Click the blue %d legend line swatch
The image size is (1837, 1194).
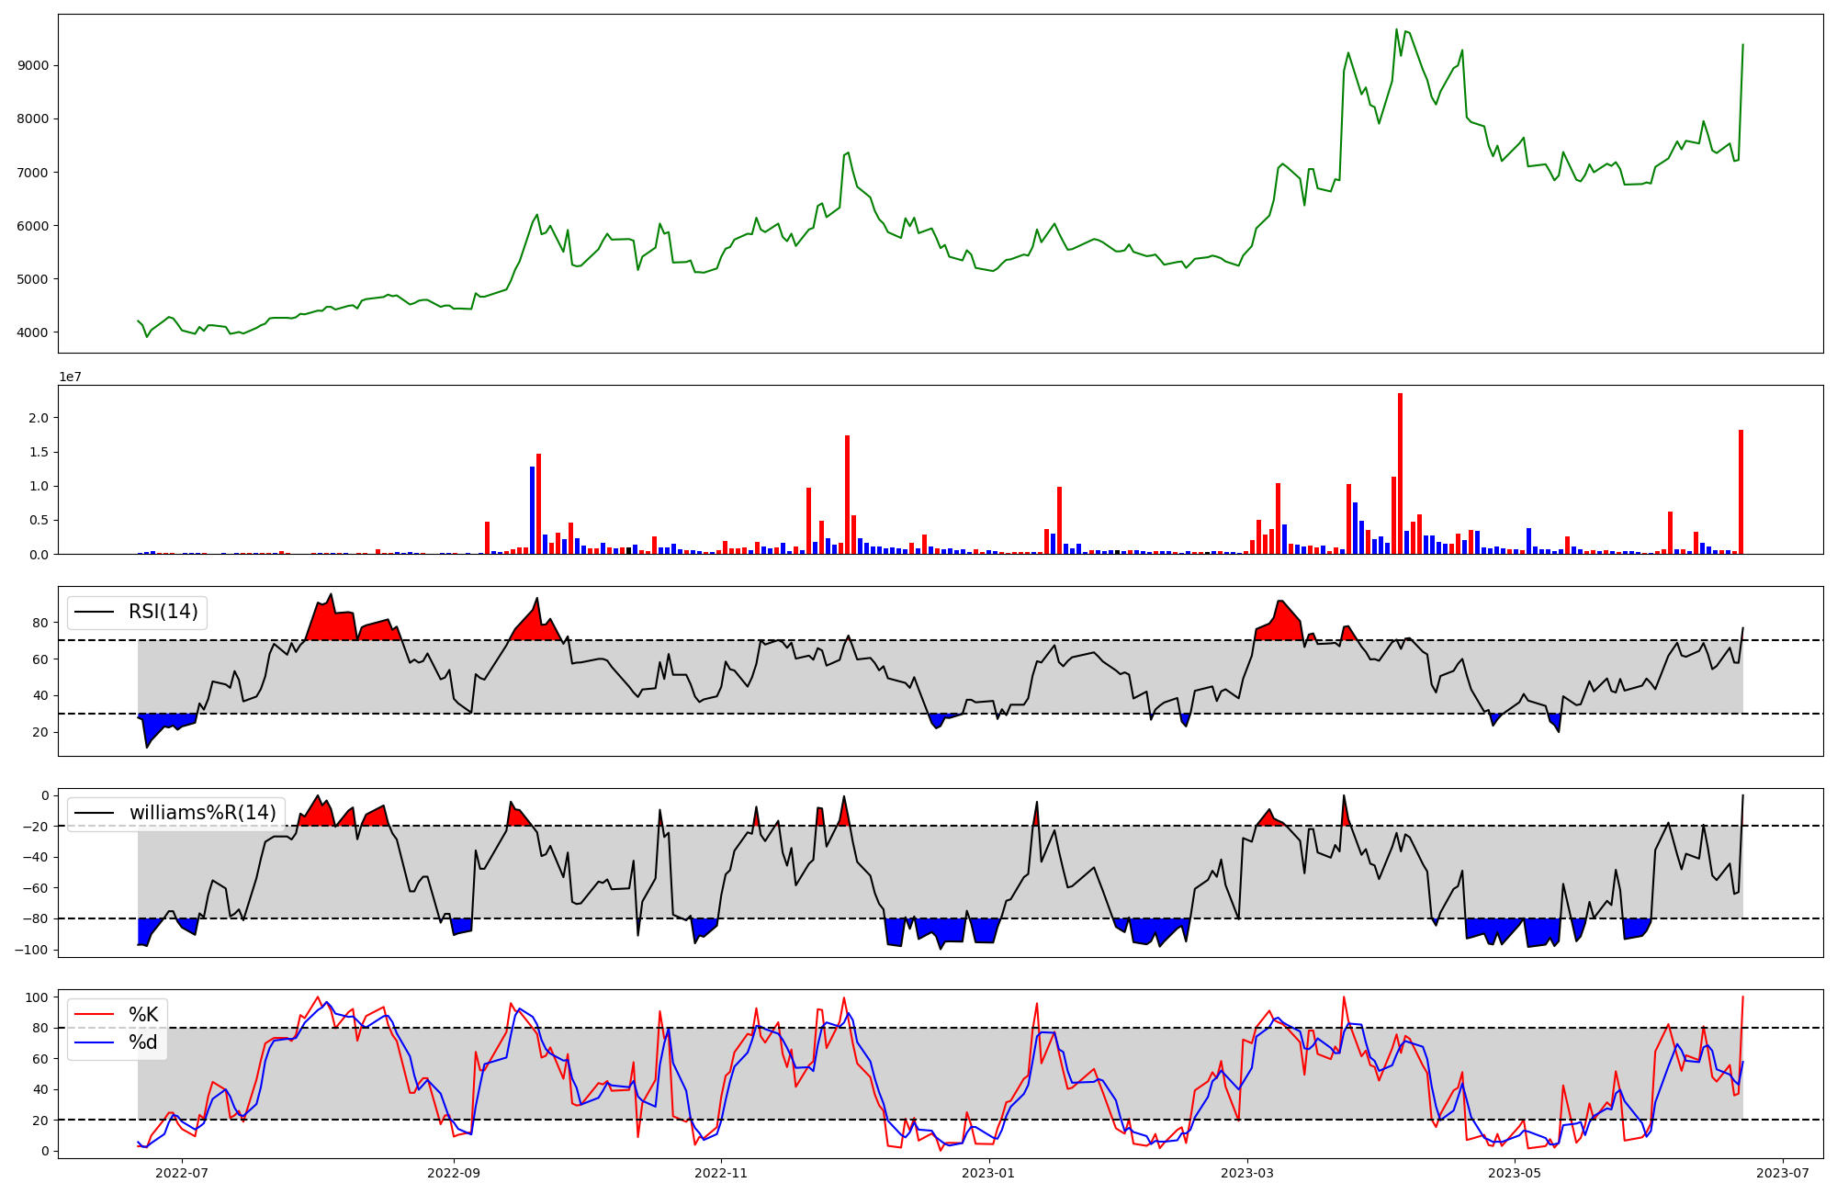click(x=94, y=1042)
